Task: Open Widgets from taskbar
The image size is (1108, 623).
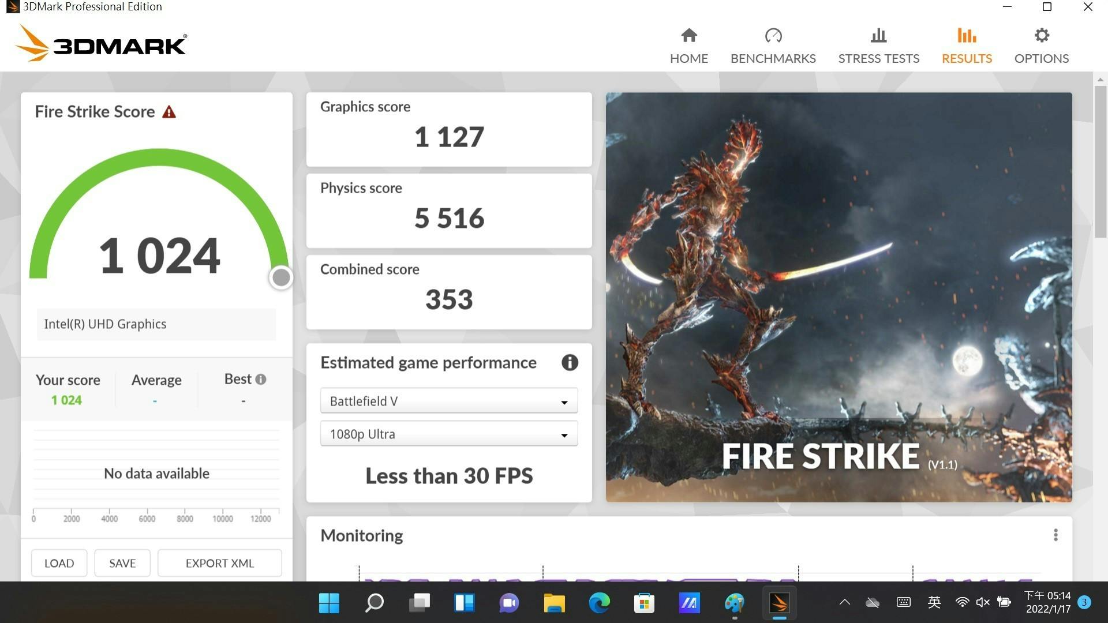Action: click(464, 603)
